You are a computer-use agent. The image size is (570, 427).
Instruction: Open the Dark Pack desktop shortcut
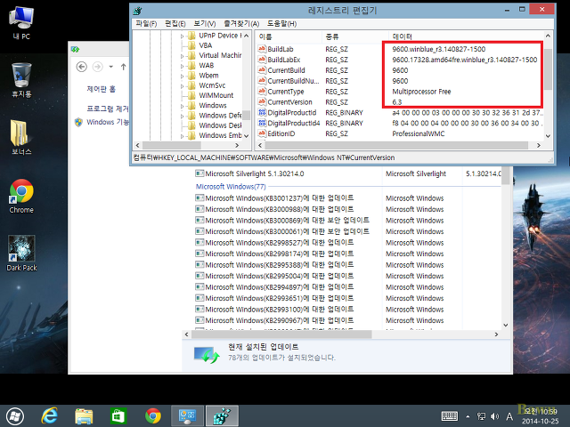coord(21,253)
